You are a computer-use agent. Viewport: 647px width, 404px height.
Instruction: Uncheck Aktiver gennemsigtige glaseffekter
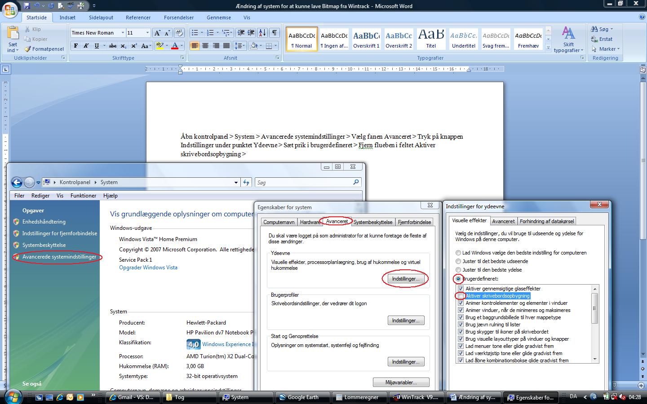461,289
